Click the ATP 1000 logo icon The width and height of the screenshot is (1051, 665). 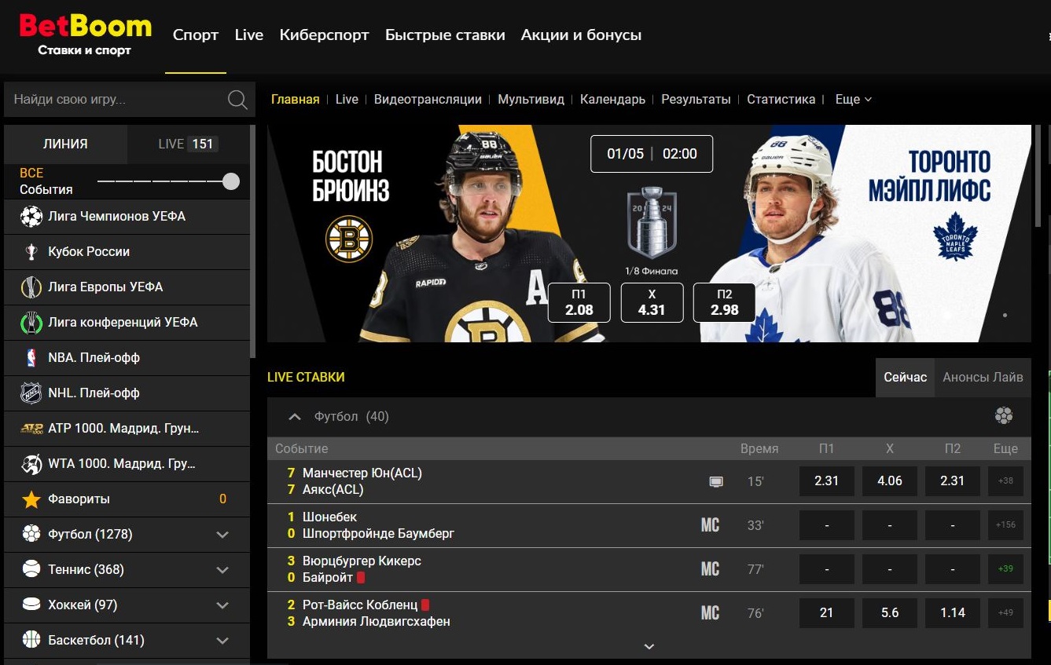[31, 428]
